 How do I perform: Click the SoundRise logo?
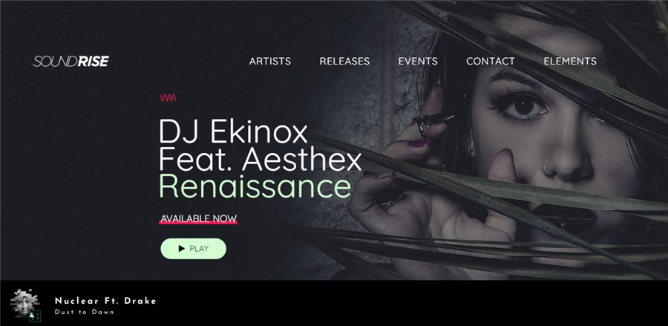point(71,62)
